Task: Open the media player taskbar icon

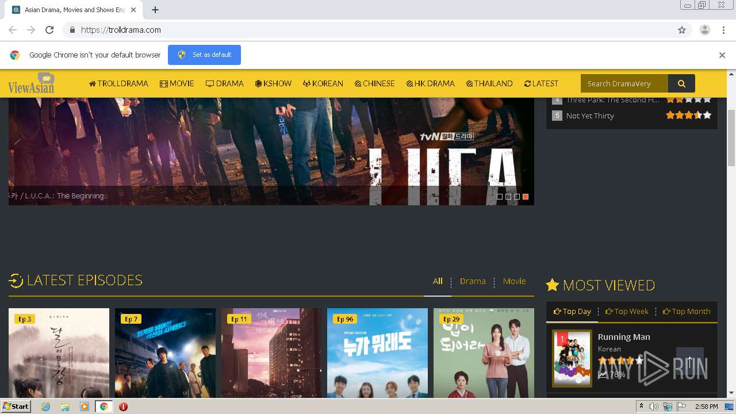Action: click(x=85, y=407)
